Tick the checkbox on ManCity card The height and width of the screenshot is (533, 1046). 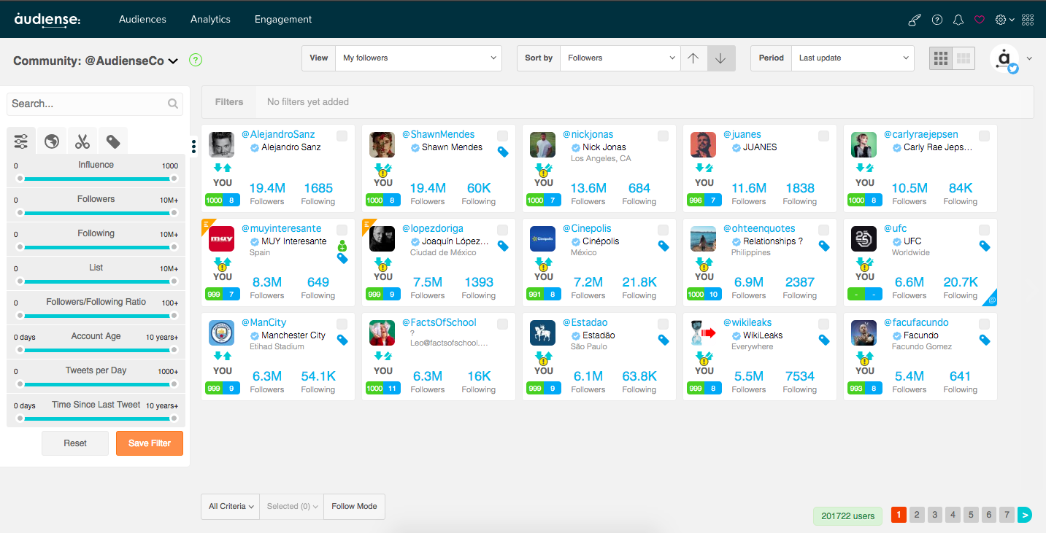342,324
